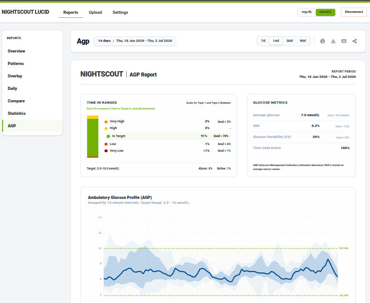Go to Overlay report
Viewport: 370px width, 303px height.
tap(32, 76)
